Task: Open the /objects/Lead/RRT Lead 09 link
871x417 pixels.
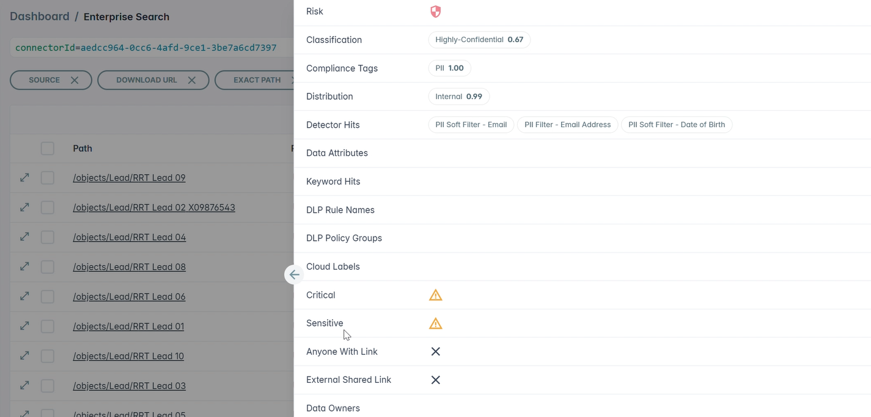Action: tap(129, 178)
